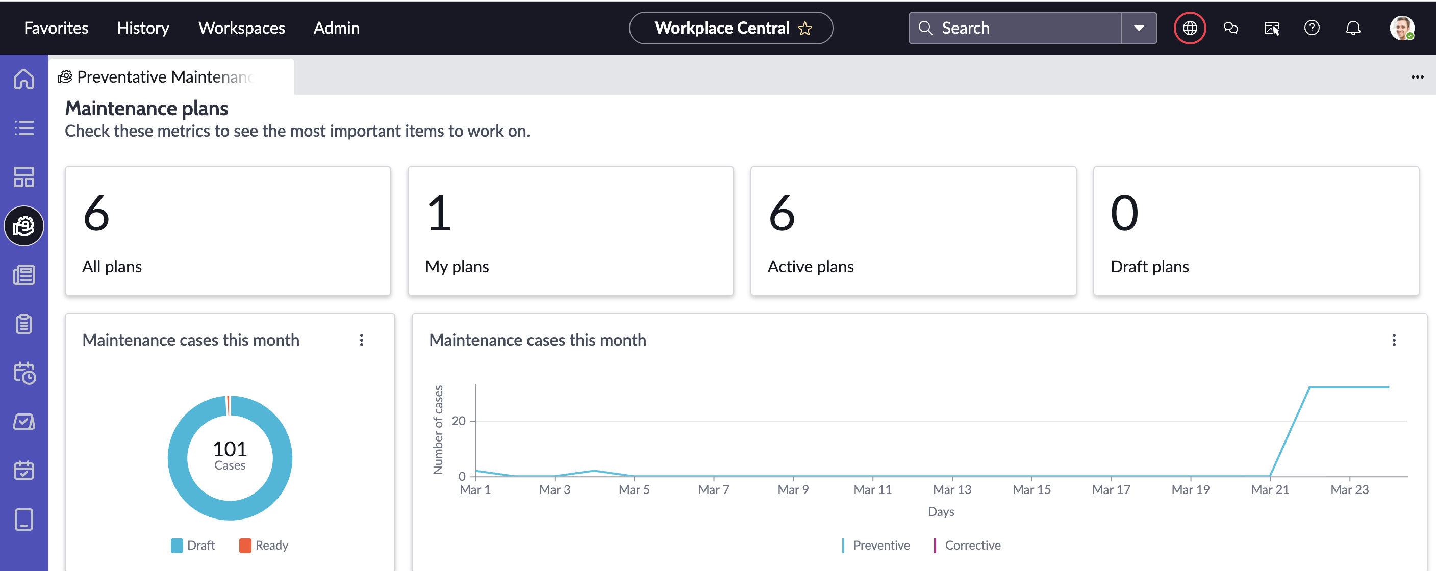Toggle the Preventive legend entry
Screen dimensions: 1436x571
click(x=876, y=546)
